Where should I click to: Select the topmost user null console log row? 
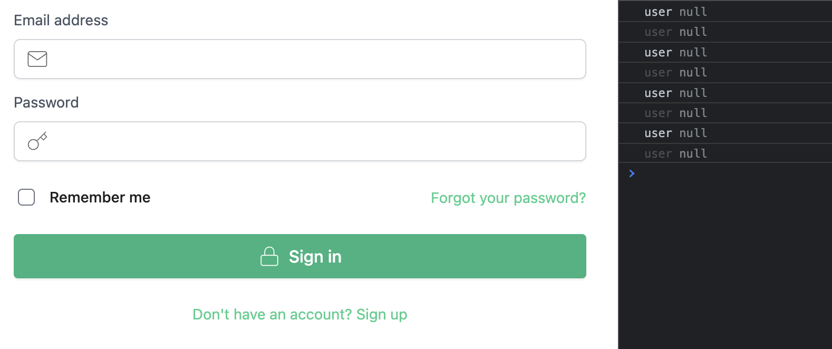pyautogui.click(x=725, y=12)
